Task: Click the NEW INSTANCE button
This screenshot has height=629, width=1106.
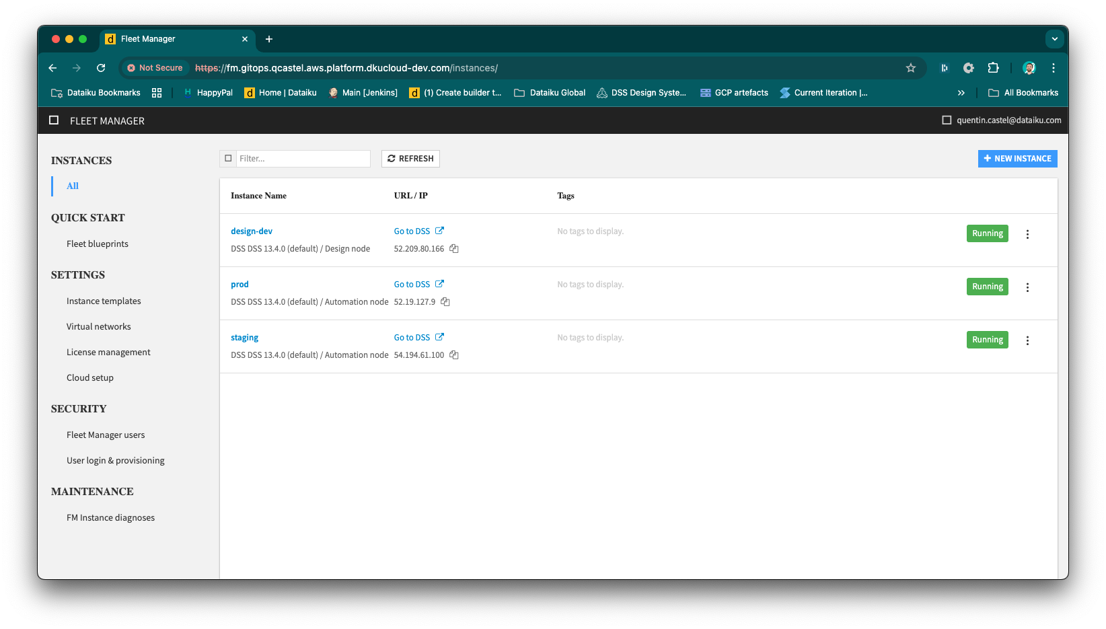Action: pyautogui.click(x=1017, y=158)
